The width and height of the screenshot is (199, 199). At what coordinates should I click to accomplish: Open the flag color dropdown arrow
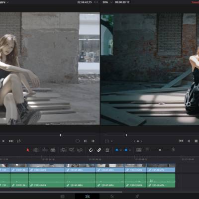tap(121, 150)
